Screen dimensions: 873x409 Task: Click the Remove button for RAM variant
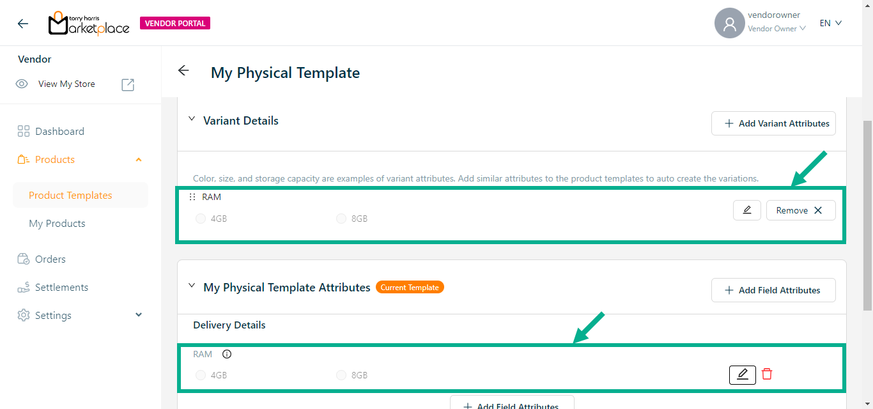pyautogui.click(x=800, y=210)
